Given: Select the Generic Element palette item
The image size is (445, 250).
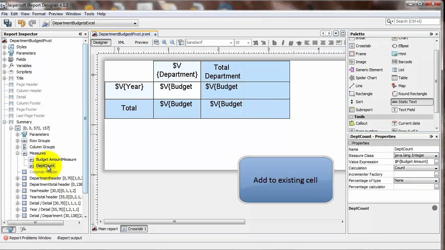Looking at the screenshot, I should click(366, 70).
